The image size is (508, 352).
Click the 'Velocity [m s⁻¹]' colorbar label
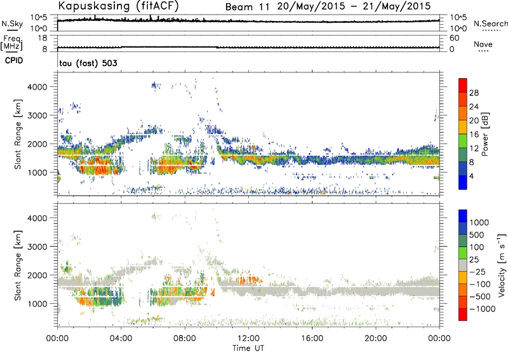[x=502, y=265]
